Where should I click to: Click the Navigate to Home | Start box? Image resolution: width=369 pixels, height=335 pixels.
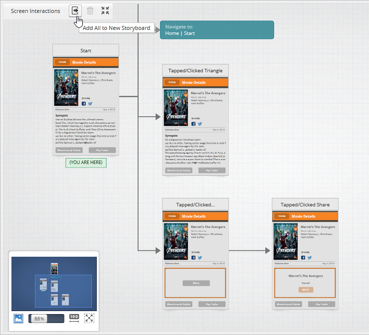point(217,30)
